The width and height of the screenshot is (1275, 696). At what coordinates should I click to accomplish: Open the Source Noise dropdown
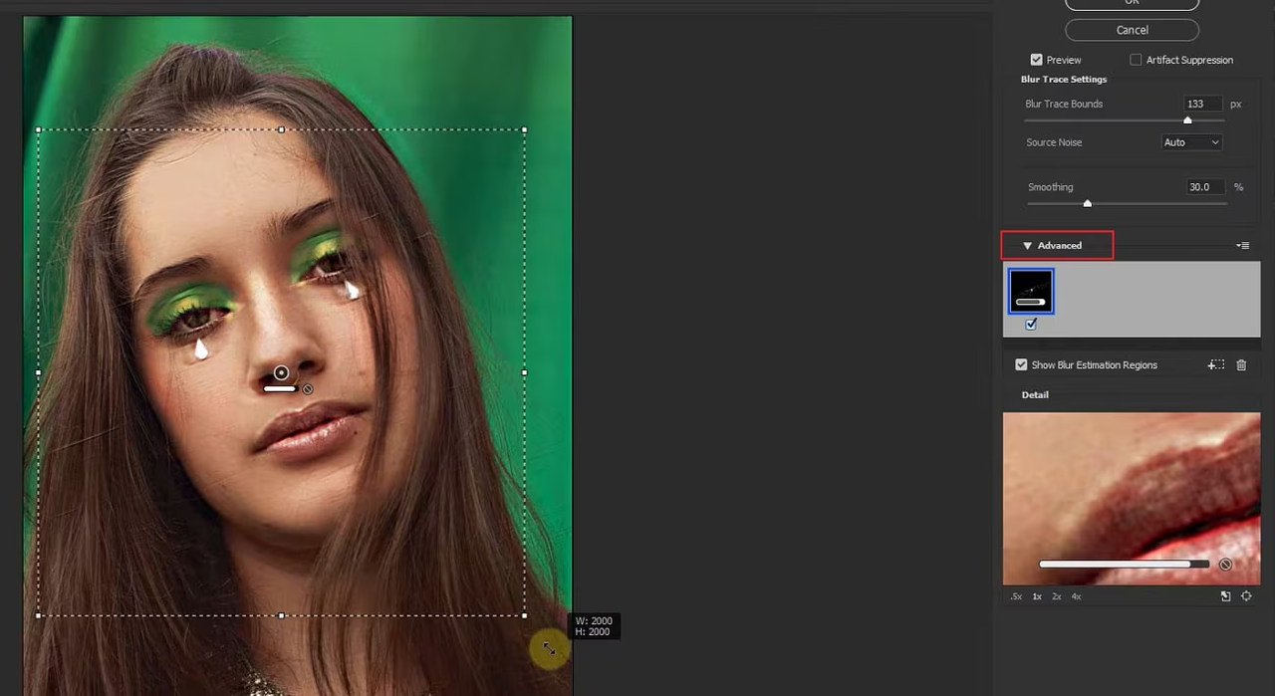(1191, 141)
